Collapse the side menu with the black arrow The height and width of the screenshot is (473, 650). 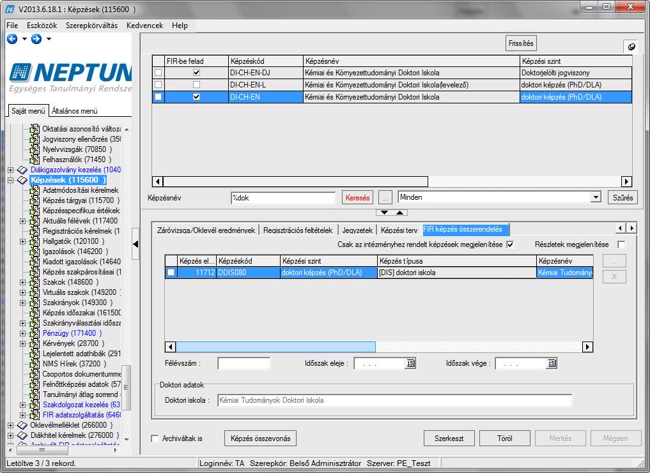pos(135,244)
